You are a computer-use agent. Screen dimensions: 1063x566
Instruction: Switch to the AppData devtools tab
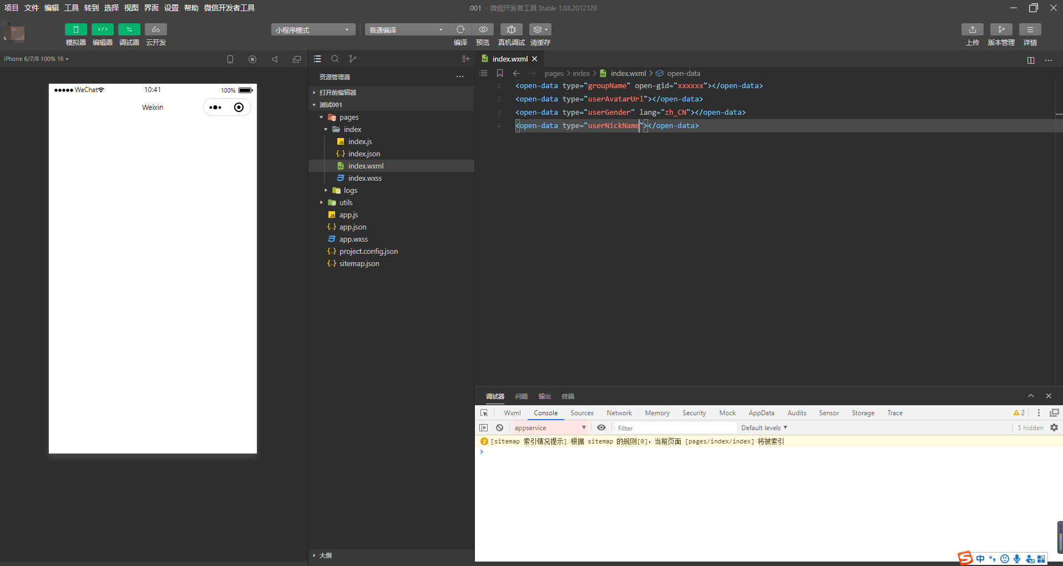761,413
